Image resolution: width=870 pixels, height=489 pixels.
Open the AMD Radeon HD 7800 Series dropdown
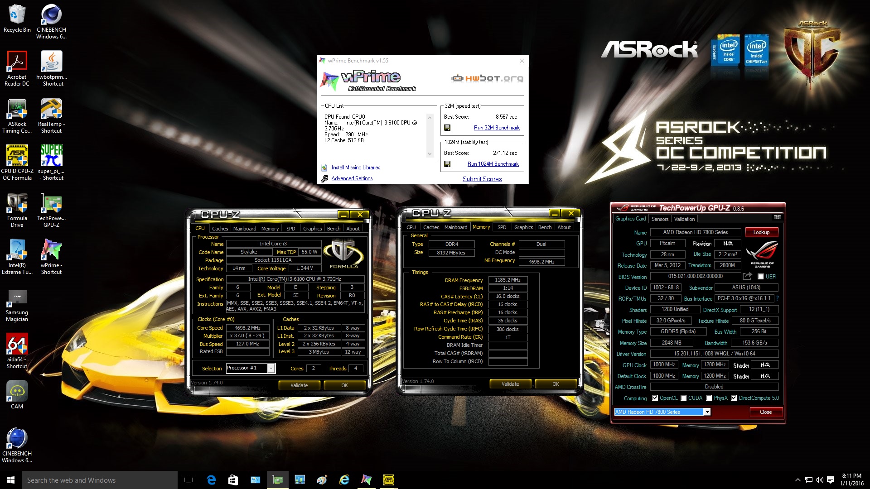point(706,412)
